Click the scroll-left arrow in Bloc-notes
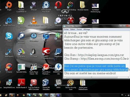 point(64,77)
